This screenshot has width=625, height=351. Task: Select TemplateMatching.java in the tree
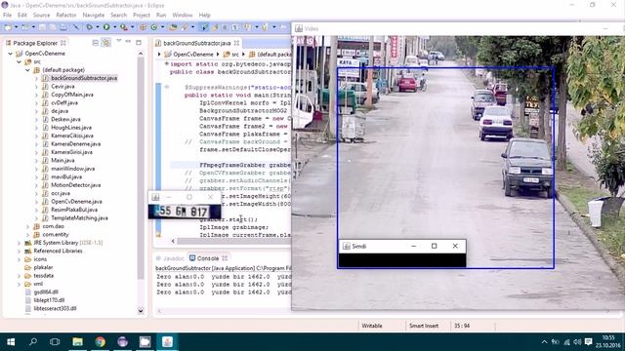pos(79,218)
